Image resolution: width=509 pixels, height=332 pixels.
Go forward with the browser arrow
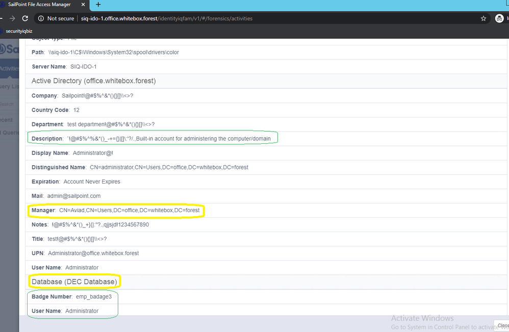coord(12,18)
